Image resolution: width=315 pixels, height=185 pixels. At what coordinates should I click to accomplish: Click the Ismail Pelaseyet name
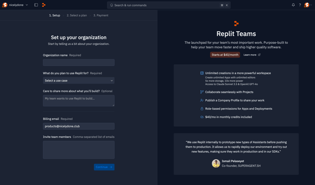[x=233, y=161]
